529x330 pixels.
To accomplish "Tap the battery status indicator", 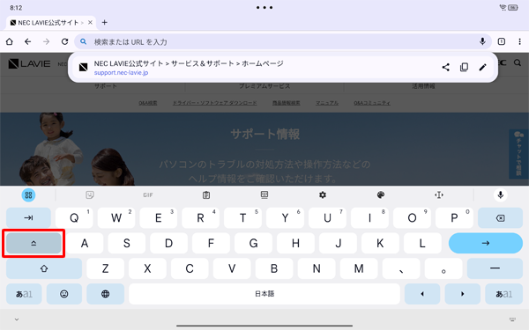I will (x=513, y=7).
